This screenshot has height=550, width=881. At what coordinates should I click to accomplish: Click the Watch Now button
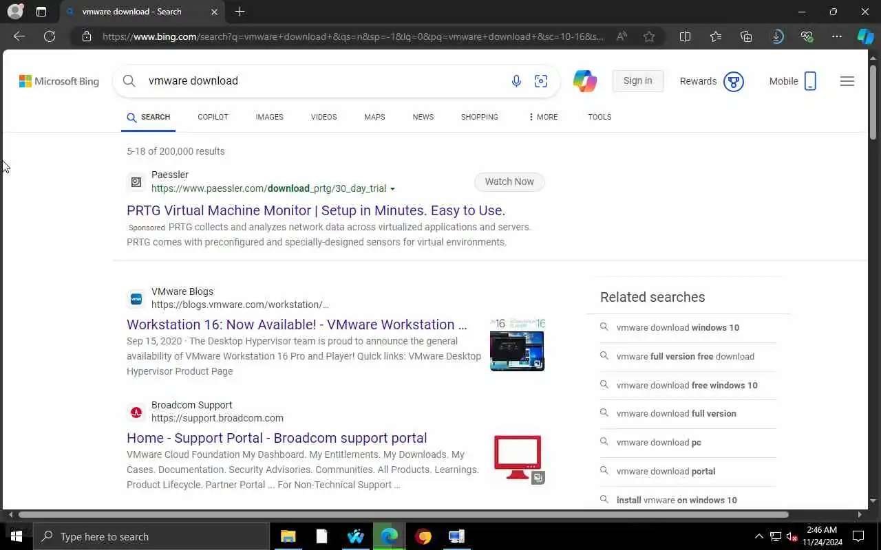tap(509, 181)
